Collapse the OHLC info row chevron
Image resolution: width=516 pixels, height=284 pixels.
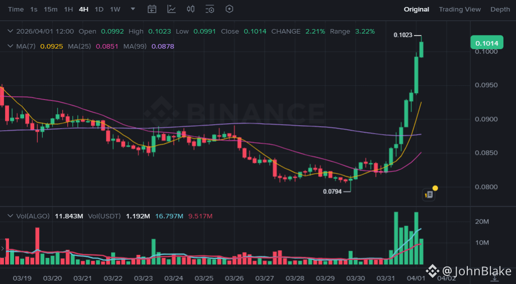10,31
